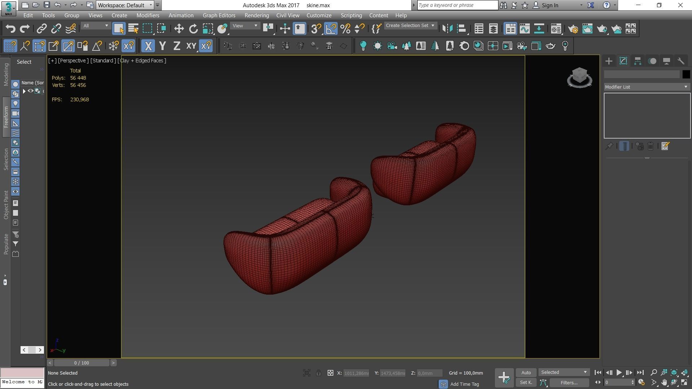
Task: Toggle Angle Snap
Action: (x=331, y=29)
